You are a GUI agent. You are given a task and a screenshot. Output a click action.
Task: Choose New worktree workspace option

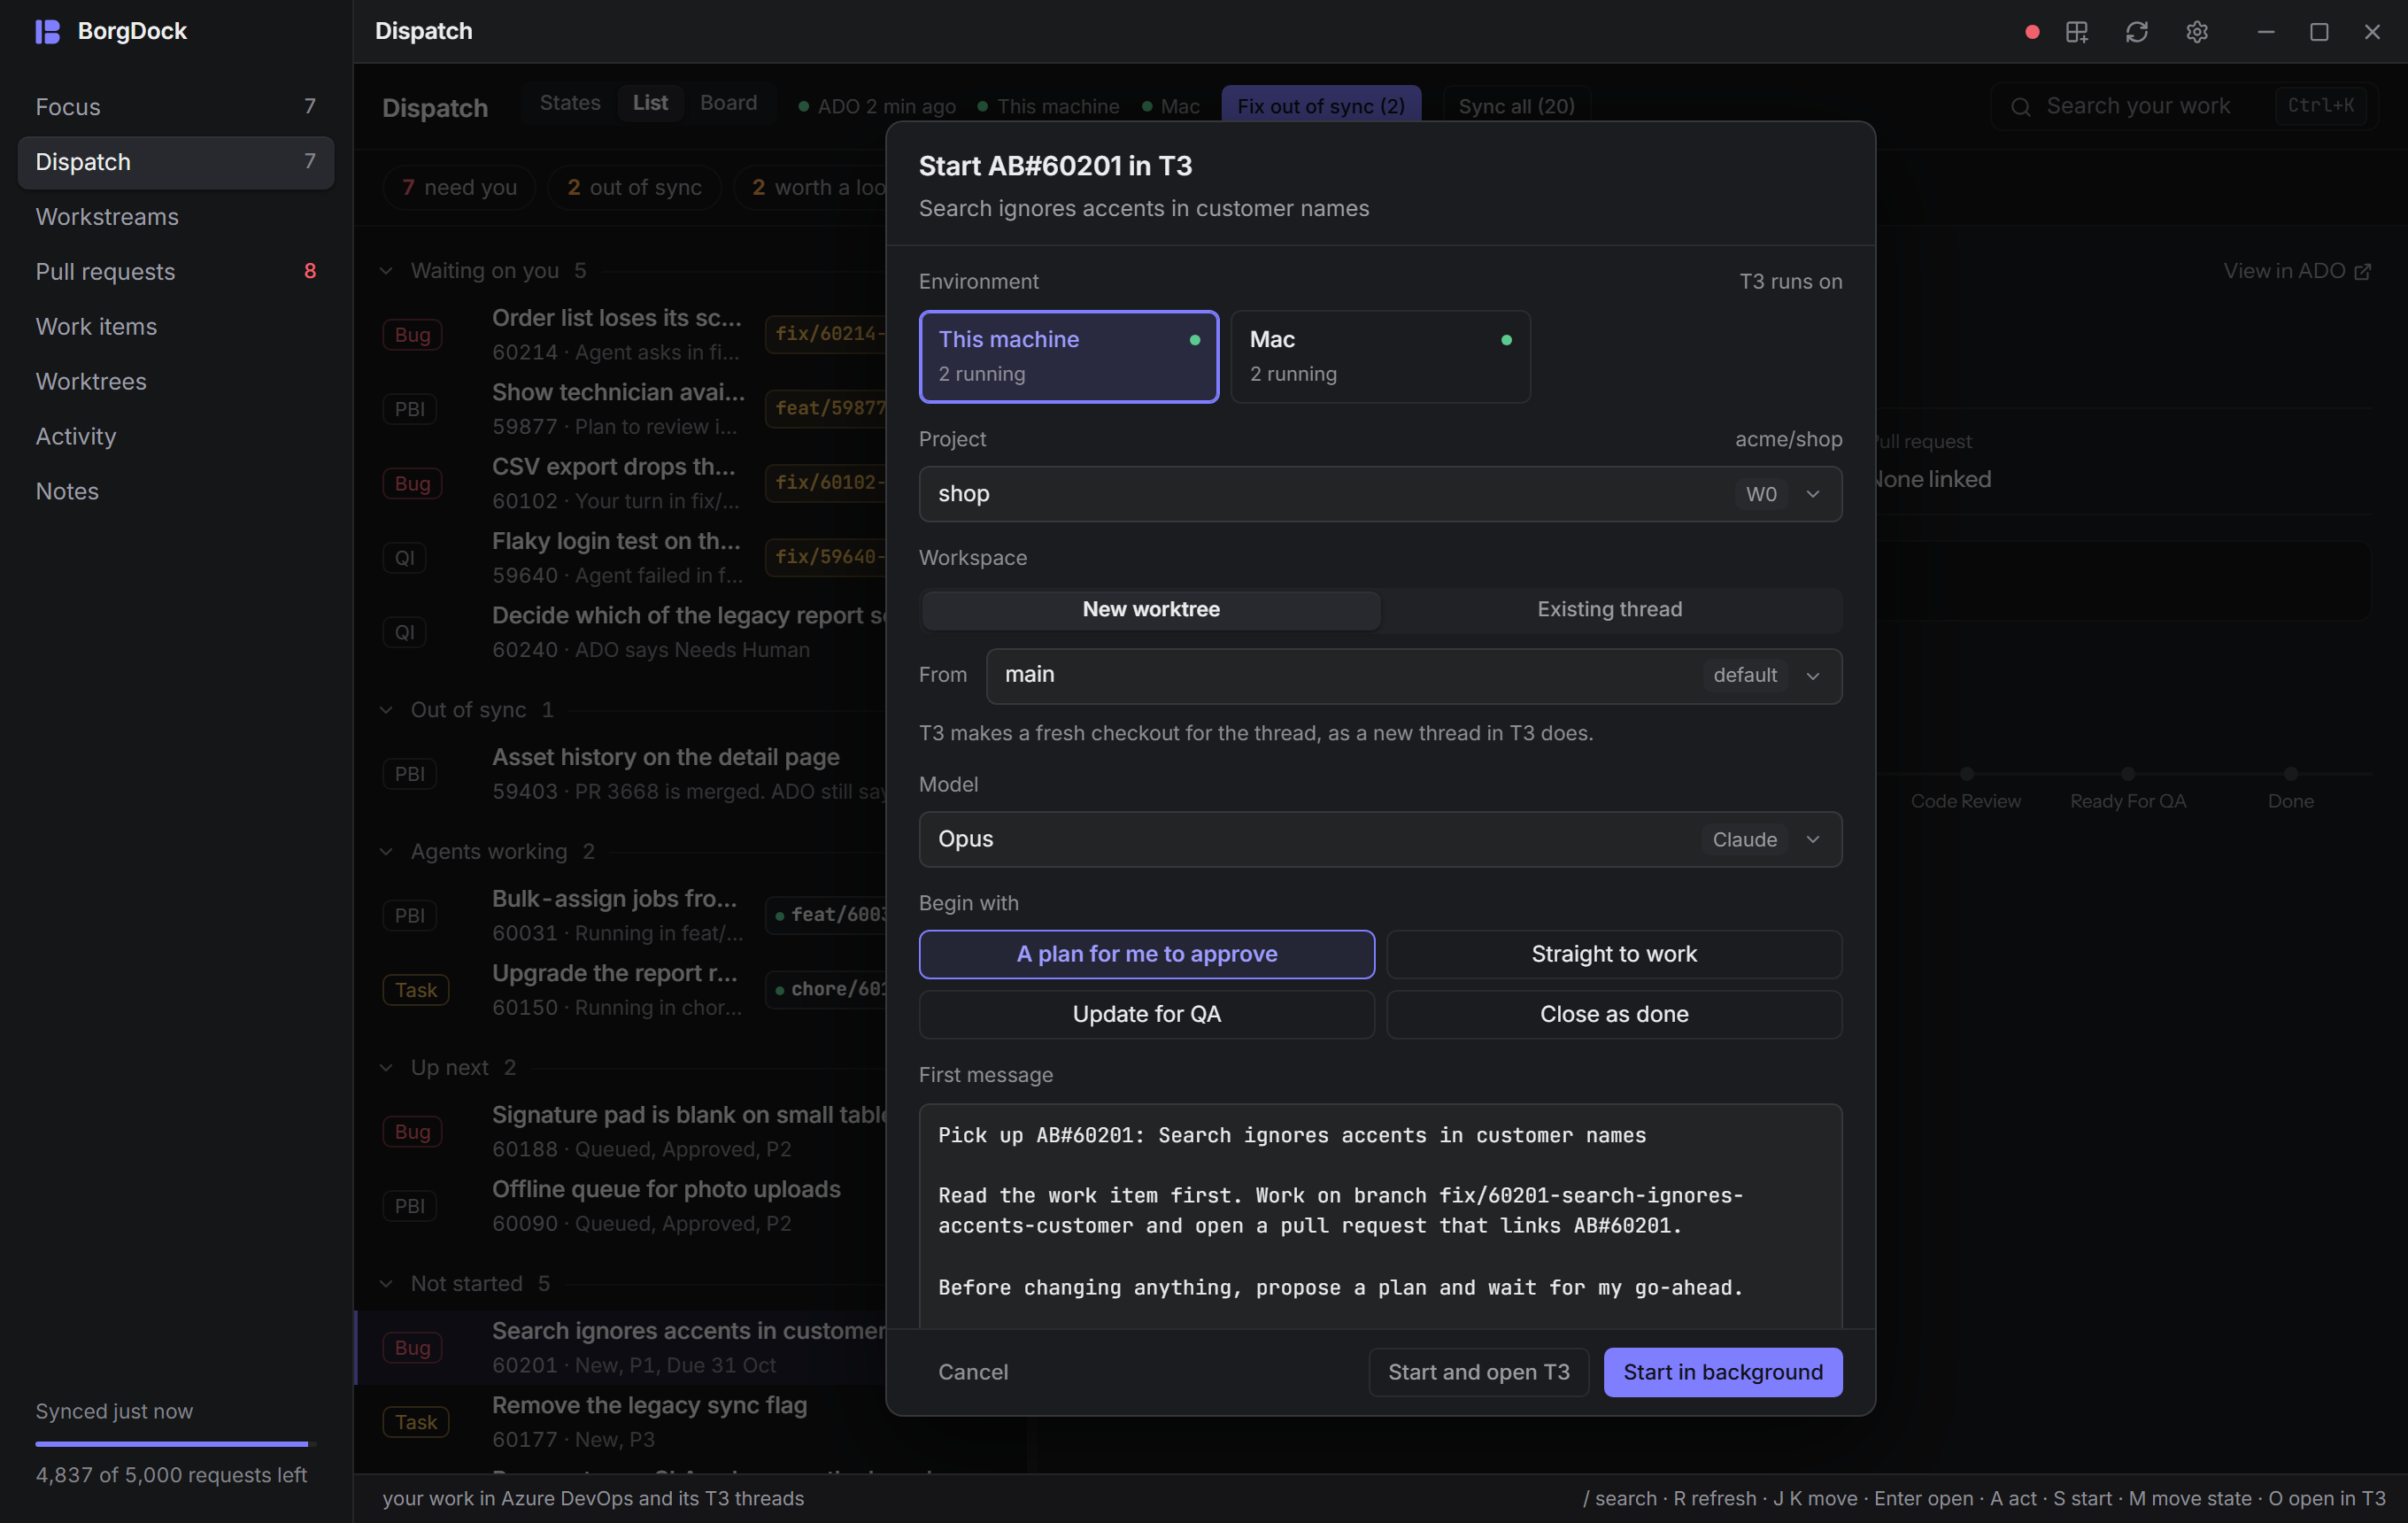click(x=1151, y=610)
